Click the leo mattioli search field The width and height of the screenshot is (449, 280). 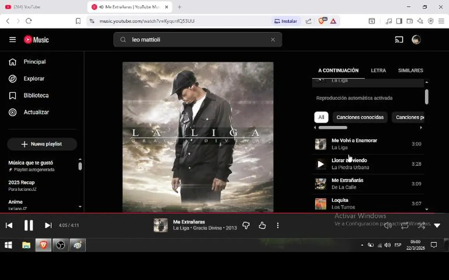tap(198, 40)
